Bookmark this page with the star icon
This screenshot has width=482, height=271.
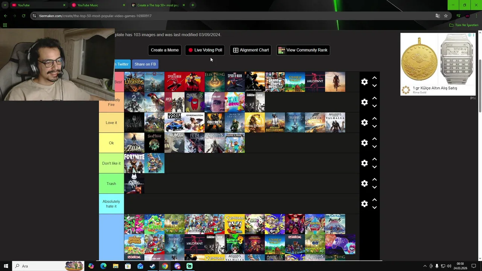[446, 16]
